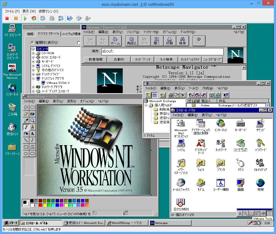Select the Amber message row in Exchange
This screenshot has height=234, width=276.
[x=226, y=105]
